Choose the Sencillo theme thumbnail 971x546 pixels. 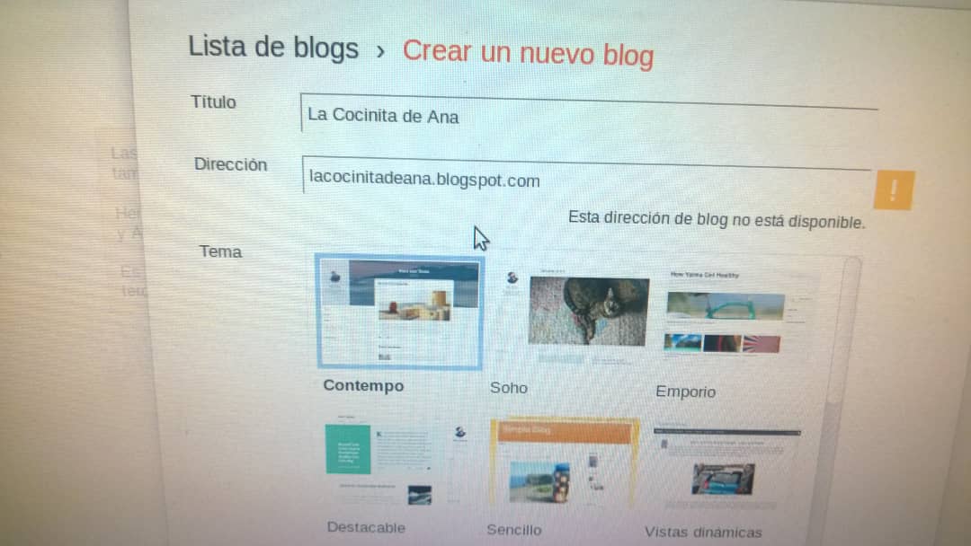[x=563, y=464]
